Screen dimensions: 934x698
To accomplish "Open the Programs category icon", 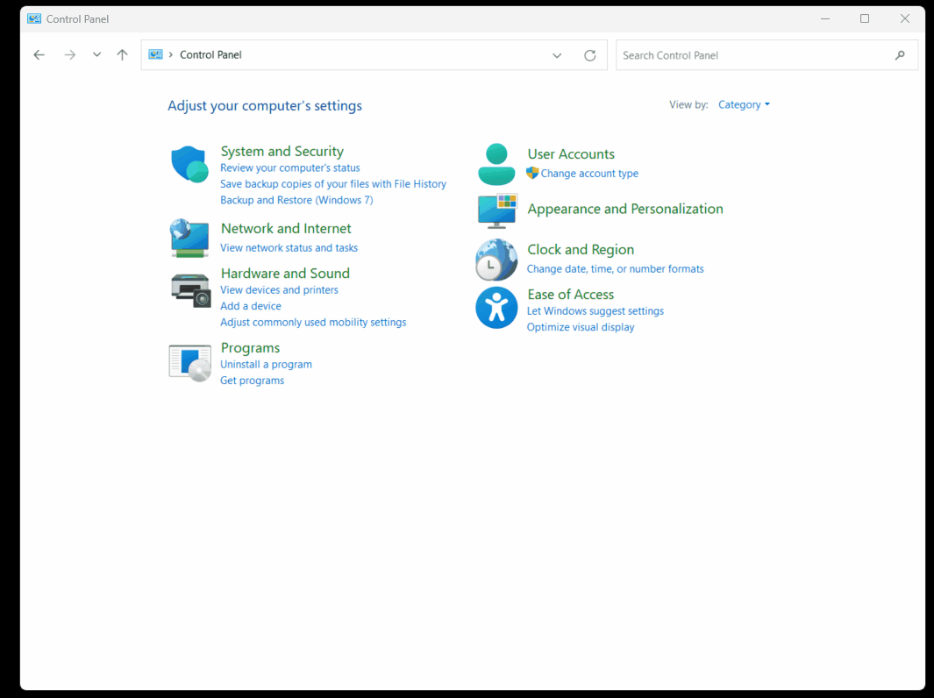I will [x=190, y=362].
